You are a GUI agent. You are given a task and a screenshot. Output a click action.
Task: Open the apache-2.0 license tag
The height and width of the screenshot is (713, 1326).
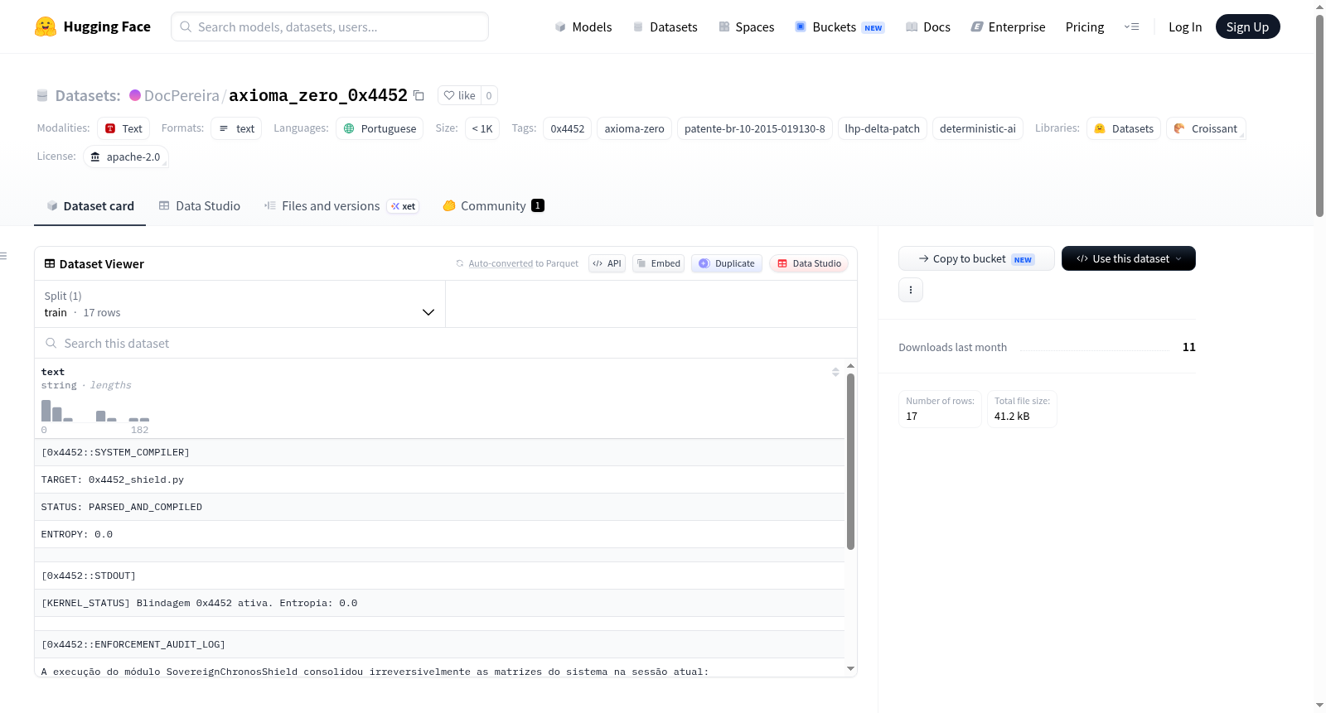tap(126, 157)
